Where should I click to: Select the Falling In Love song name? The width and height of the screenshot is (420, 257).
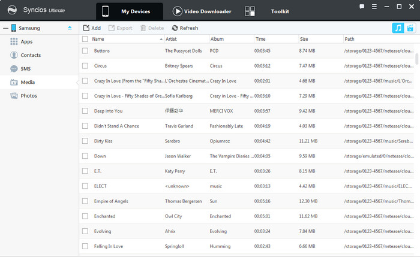109,246
